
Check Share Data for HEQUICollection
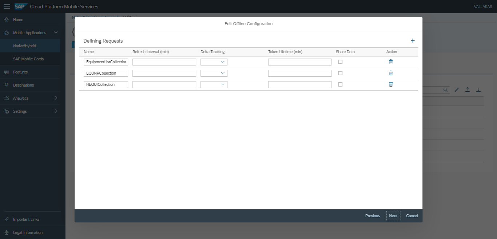[340, 84]
